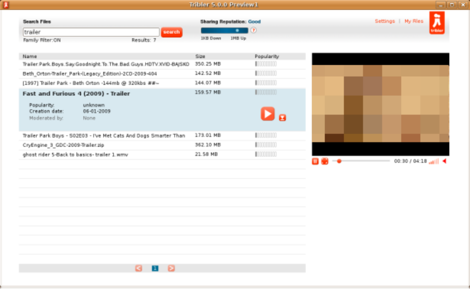Open the Settings link
The image size is (470, 289).
coord(385,21)
